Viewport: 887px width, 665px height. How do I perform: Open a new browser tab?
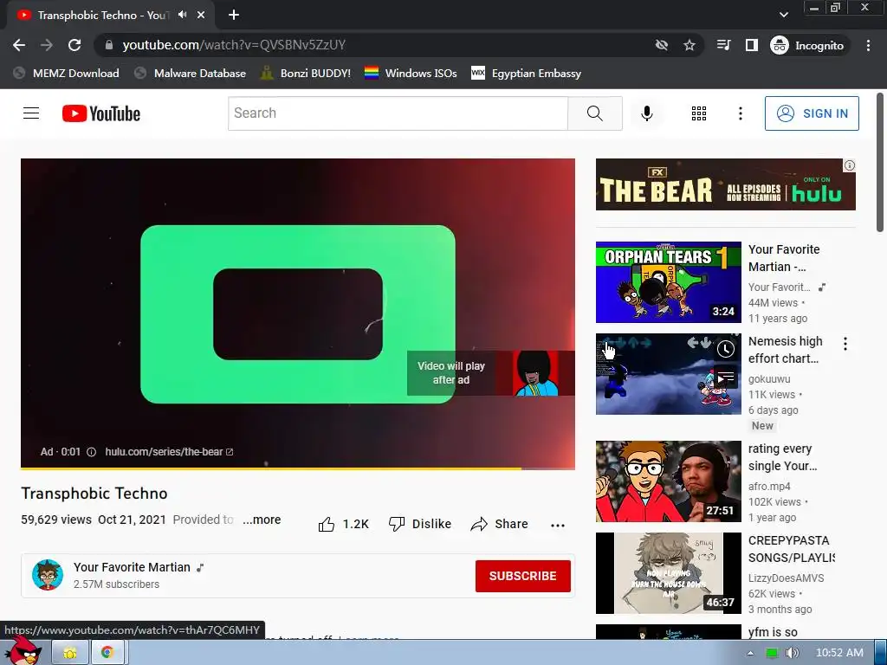pos(234,16)
